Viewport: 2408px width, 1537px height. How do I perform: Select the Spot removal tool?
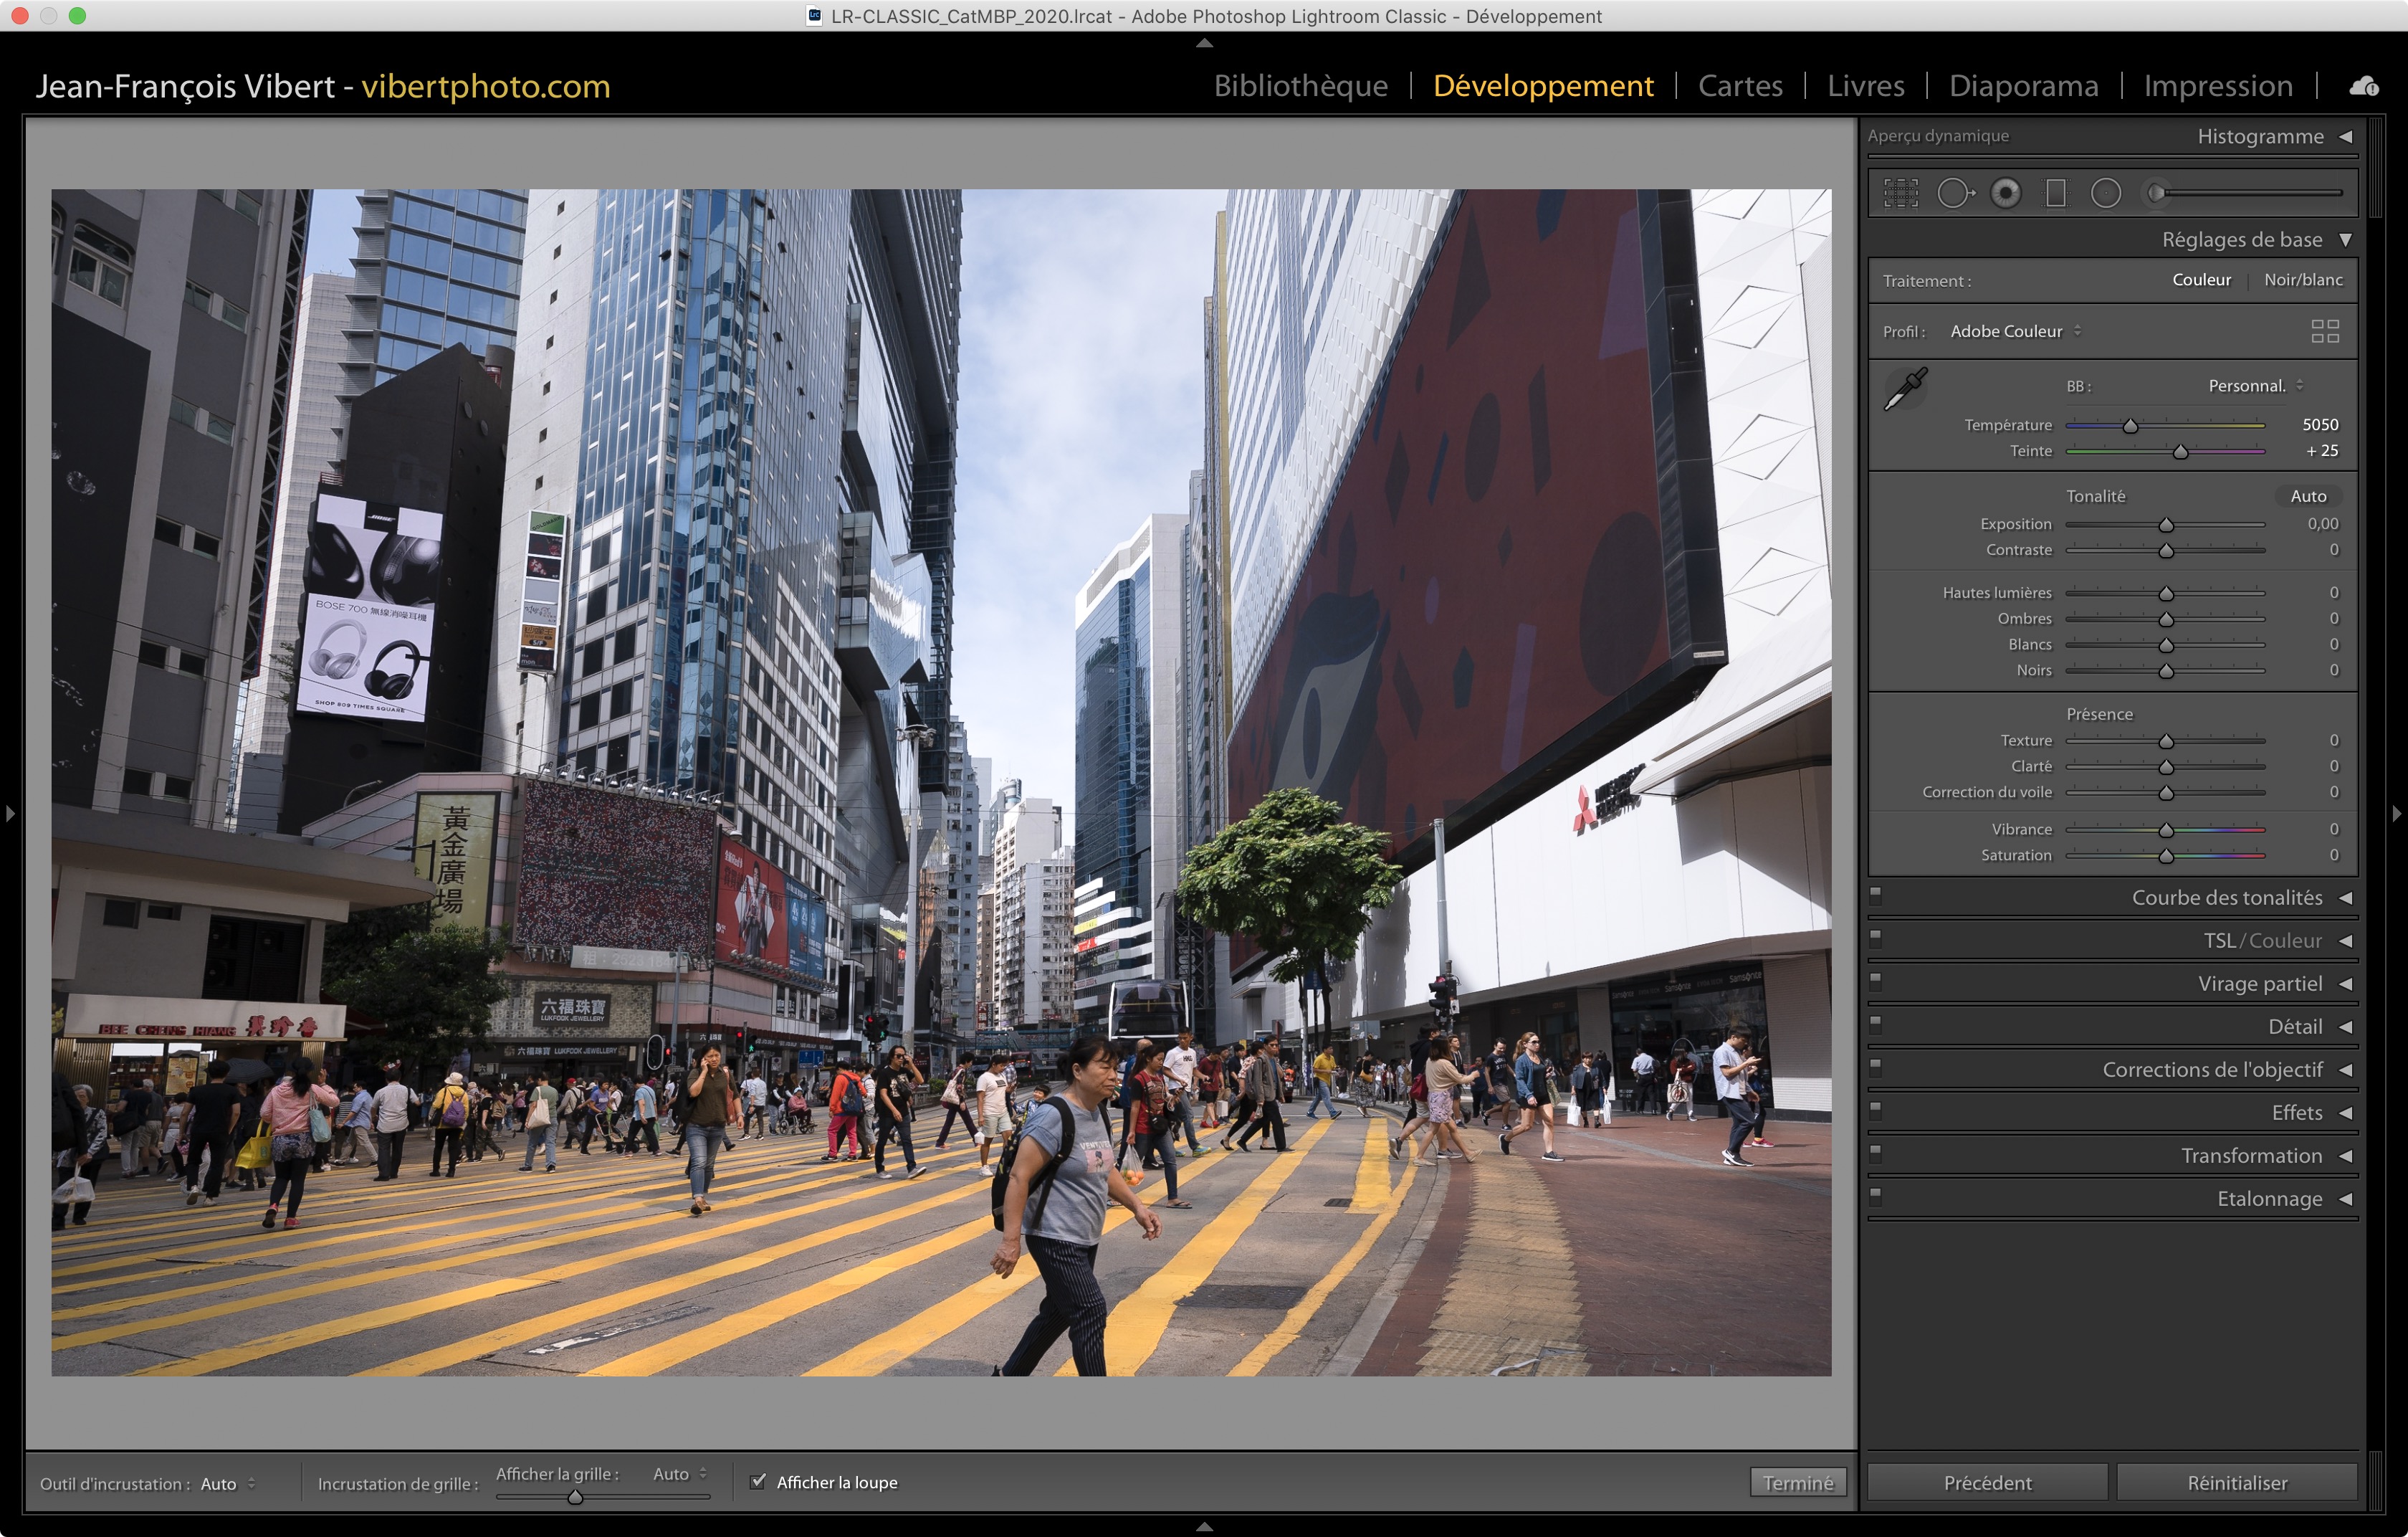tap(1954, 193)
